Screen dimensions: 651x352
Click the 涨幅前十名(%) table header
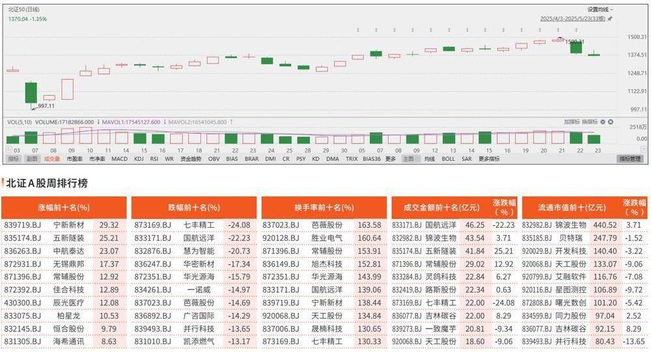click(x=64, y=208)
